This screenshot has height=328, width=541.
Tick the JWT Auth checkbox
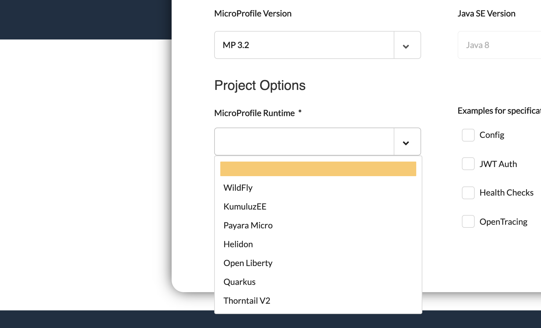coord(468,164)
